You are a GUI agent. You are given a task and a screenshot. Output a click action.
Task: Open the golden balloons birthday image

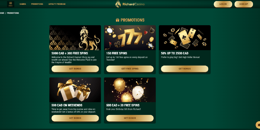coord(130,90)
